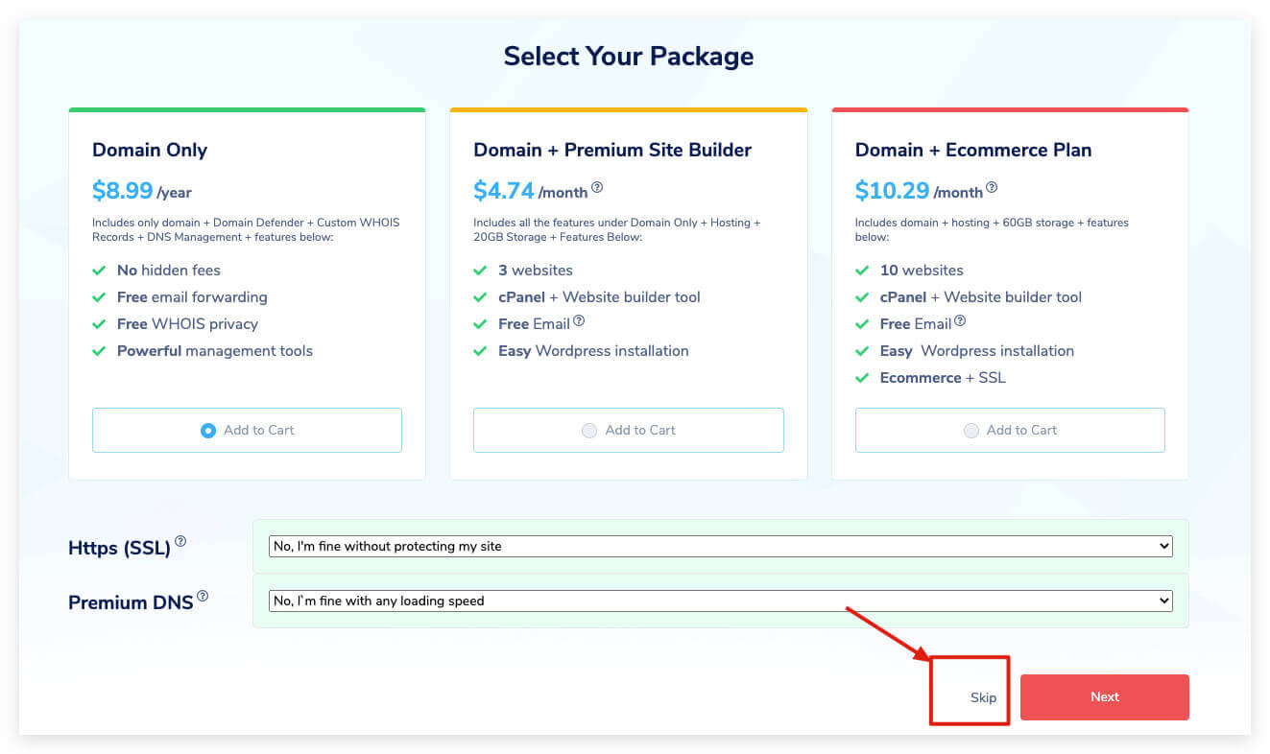This screenshot has width=1270, height=754.
Task: Open the Premium DNS dropdown
Action: [x=720, y=601]
